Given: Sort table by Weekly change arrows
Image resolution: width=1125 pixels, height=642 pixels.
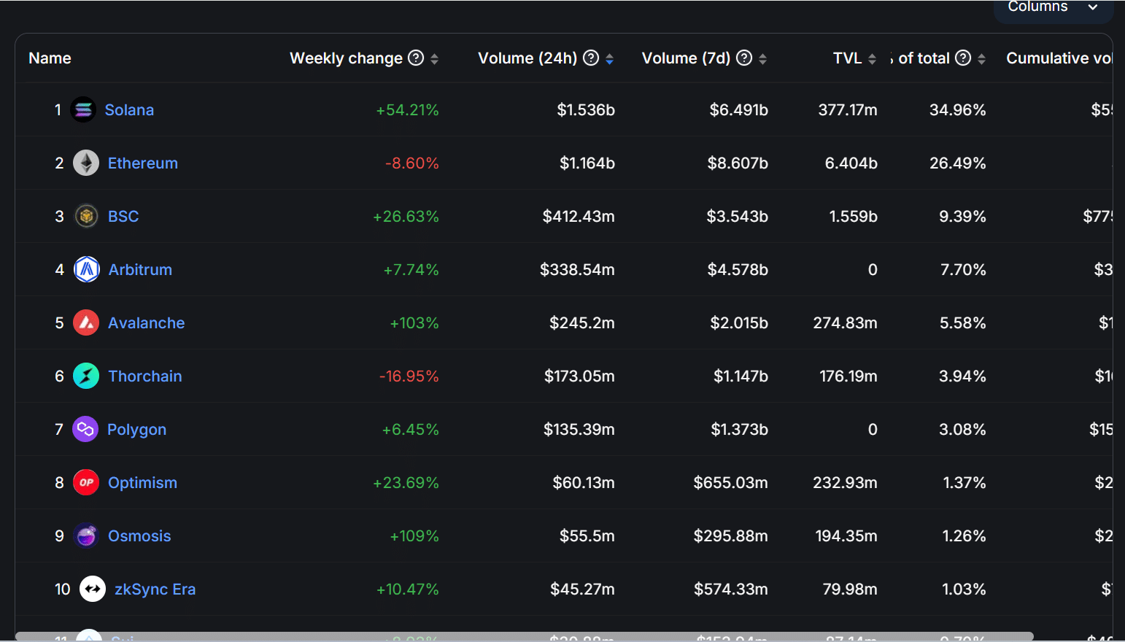Looking at the screenshot, I should click(x=434, y=58).
